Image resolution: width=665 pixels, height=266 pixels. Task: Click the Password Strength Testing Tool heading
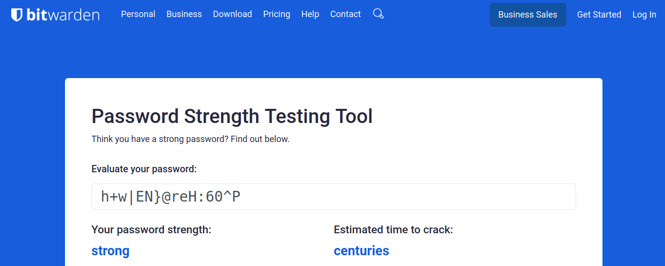[x=232, y=117]
